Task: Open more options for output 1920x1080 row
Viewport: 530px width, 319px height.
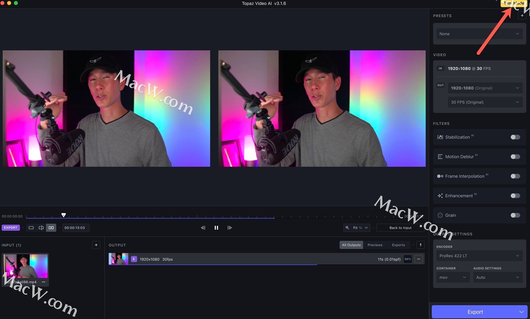Action: [x=419, y=259]
